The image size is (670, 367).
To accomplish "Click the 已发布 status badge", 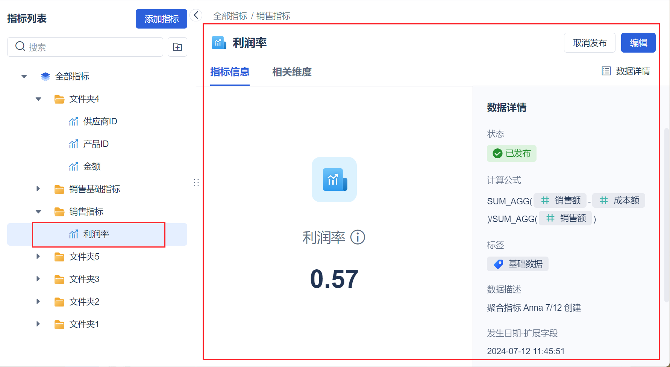I will tap(512, 154).
